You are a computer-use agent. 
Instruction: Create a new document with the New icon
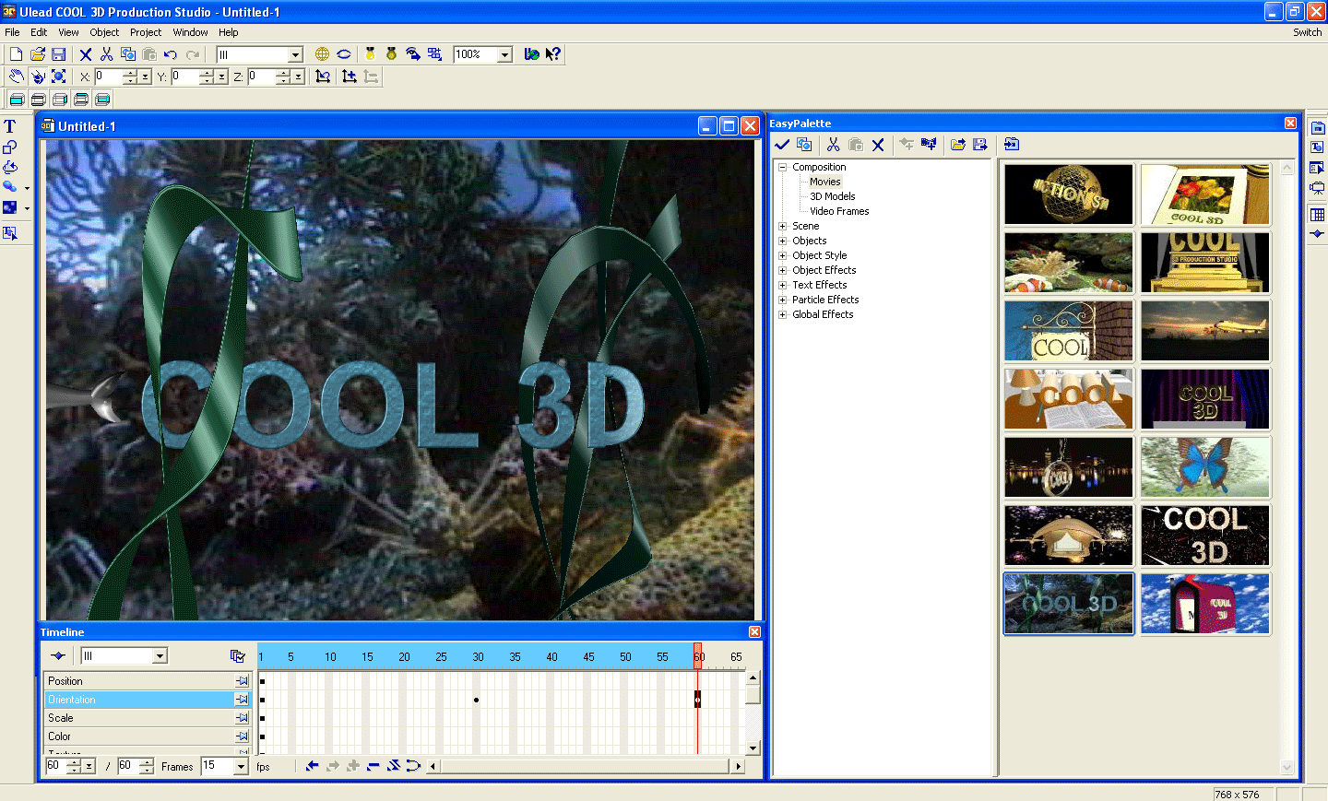pyautogui.click(x=16, y=54)
